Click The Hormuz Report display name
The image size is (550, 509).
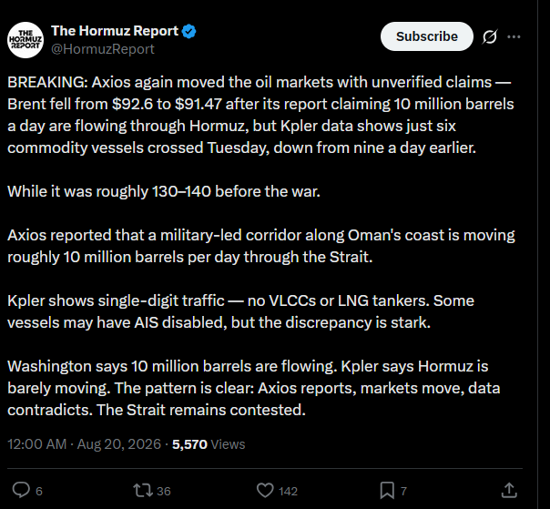point(115,31)
